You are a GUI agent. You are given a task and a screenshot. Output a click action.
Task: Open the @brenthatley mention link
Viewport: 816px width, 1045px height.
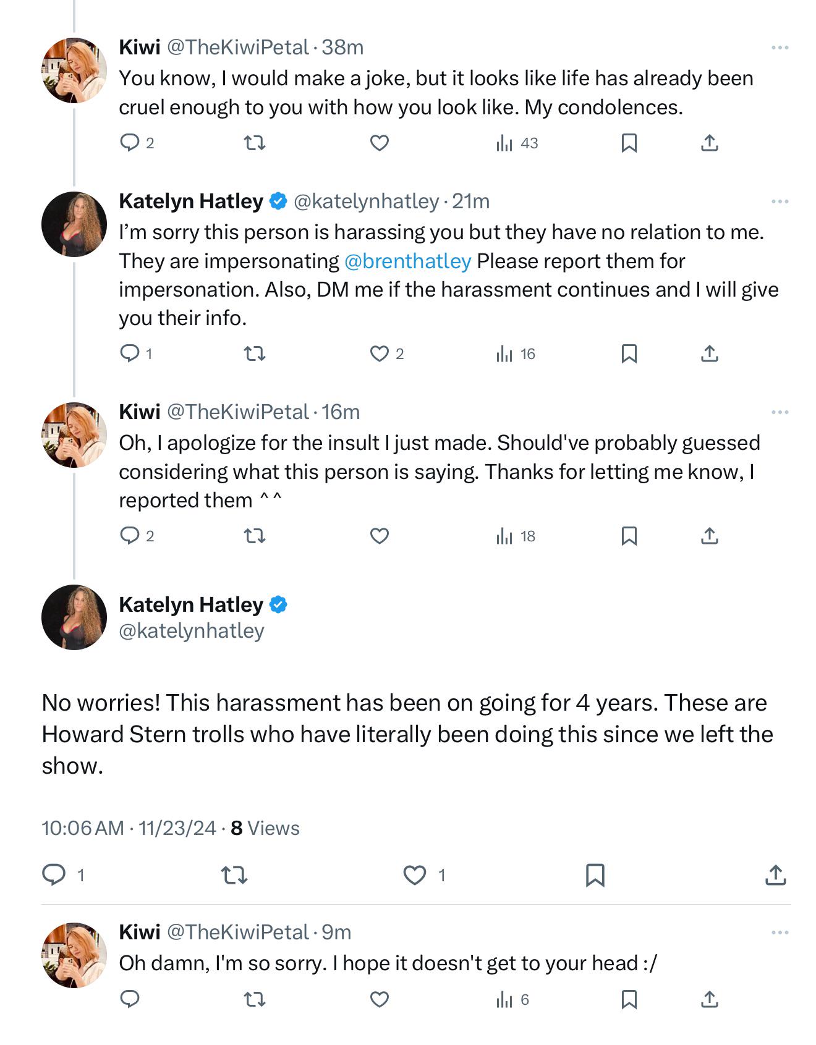point(407,261)
